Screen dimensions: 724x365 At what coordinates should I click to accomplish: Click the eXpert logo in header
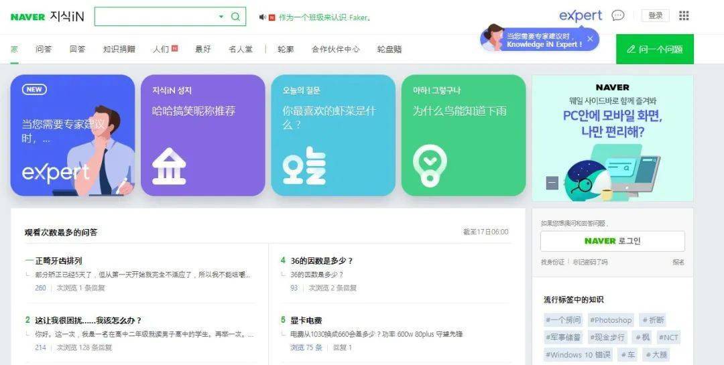pos(581,15)
